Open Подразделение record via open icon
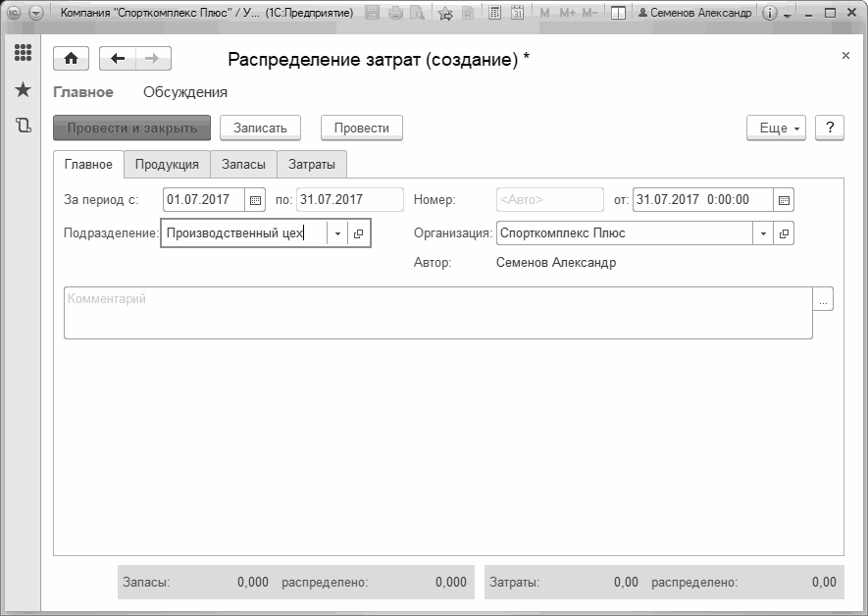Screen dimensions: 868x616 click(x=358, y=233)
